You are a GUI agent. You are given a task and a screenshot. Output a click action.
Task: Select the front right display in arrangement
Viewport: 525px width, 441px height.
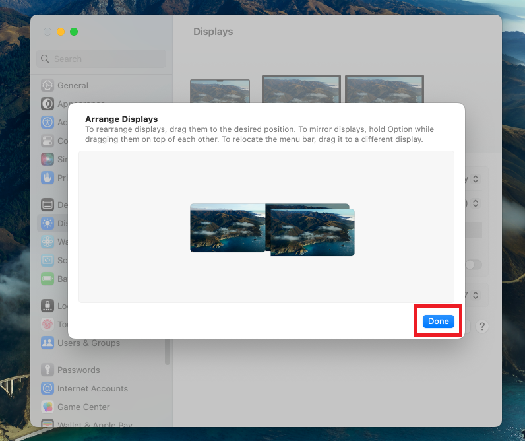313,233
